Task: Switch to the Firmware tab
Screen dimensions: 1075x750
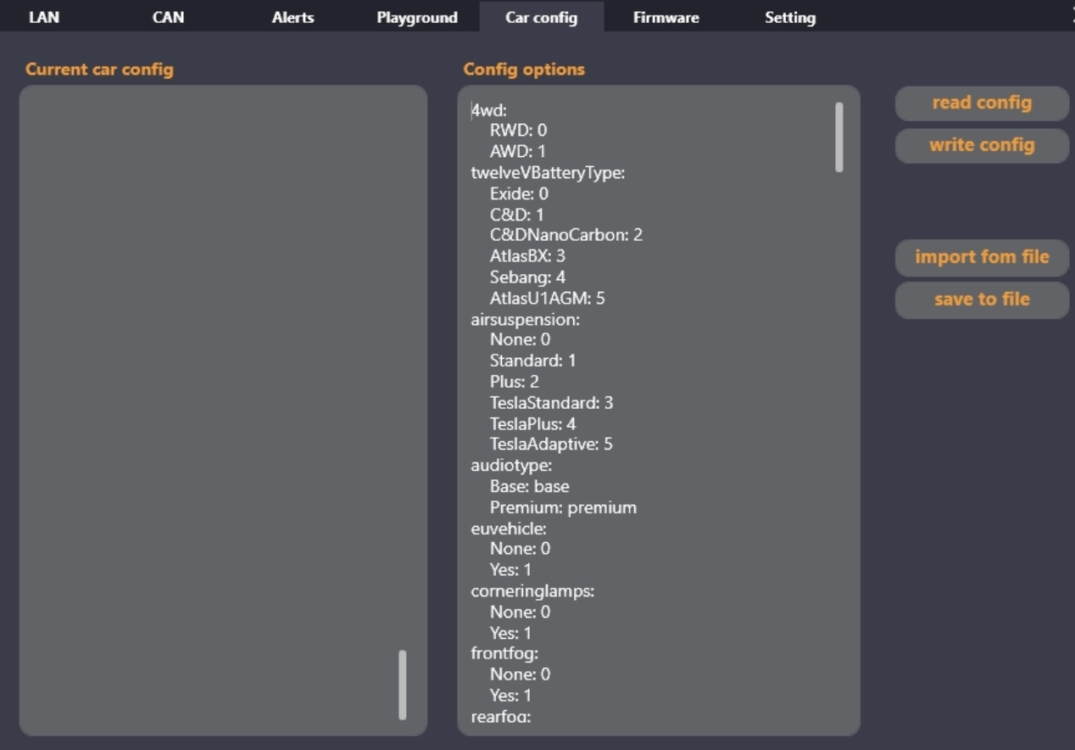Action: coord(666,17)
